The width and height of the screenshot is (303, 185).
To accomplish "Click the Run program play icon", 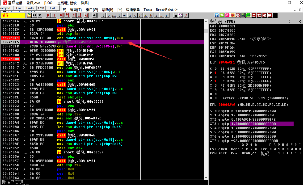I will point(48,15).
